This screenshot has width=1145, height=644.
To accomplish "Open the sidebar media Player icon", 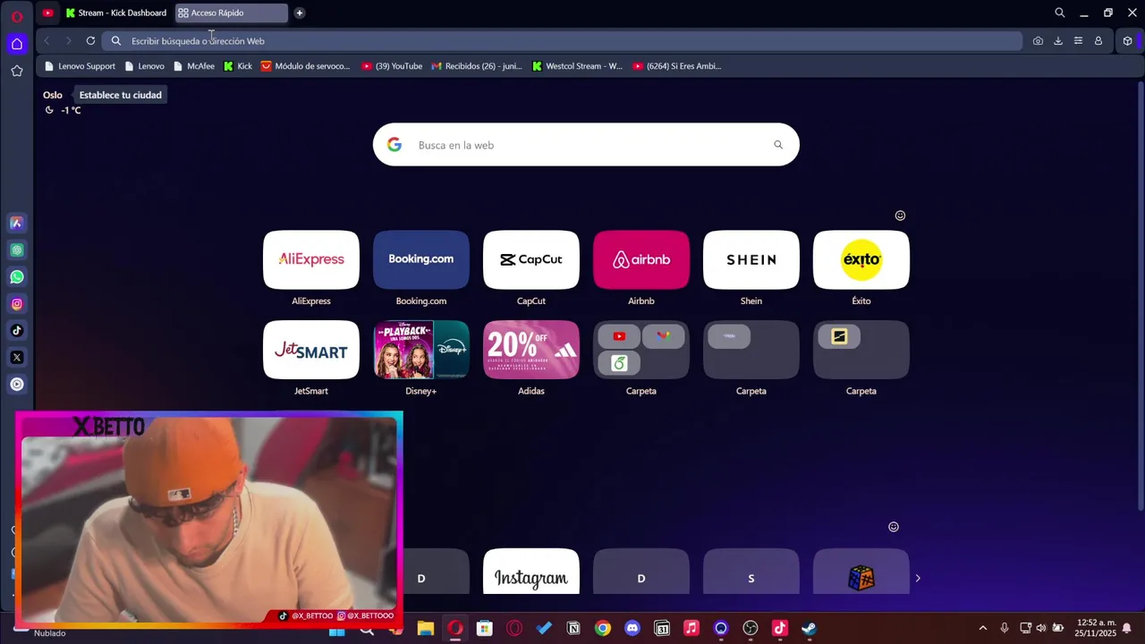I will [x=16, y=384].
